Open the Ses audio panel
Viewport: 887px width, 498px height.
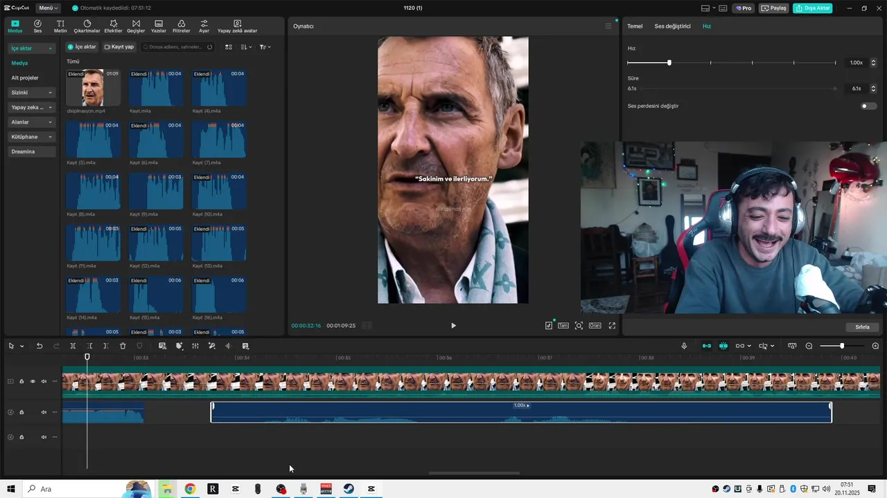point(37,26)
